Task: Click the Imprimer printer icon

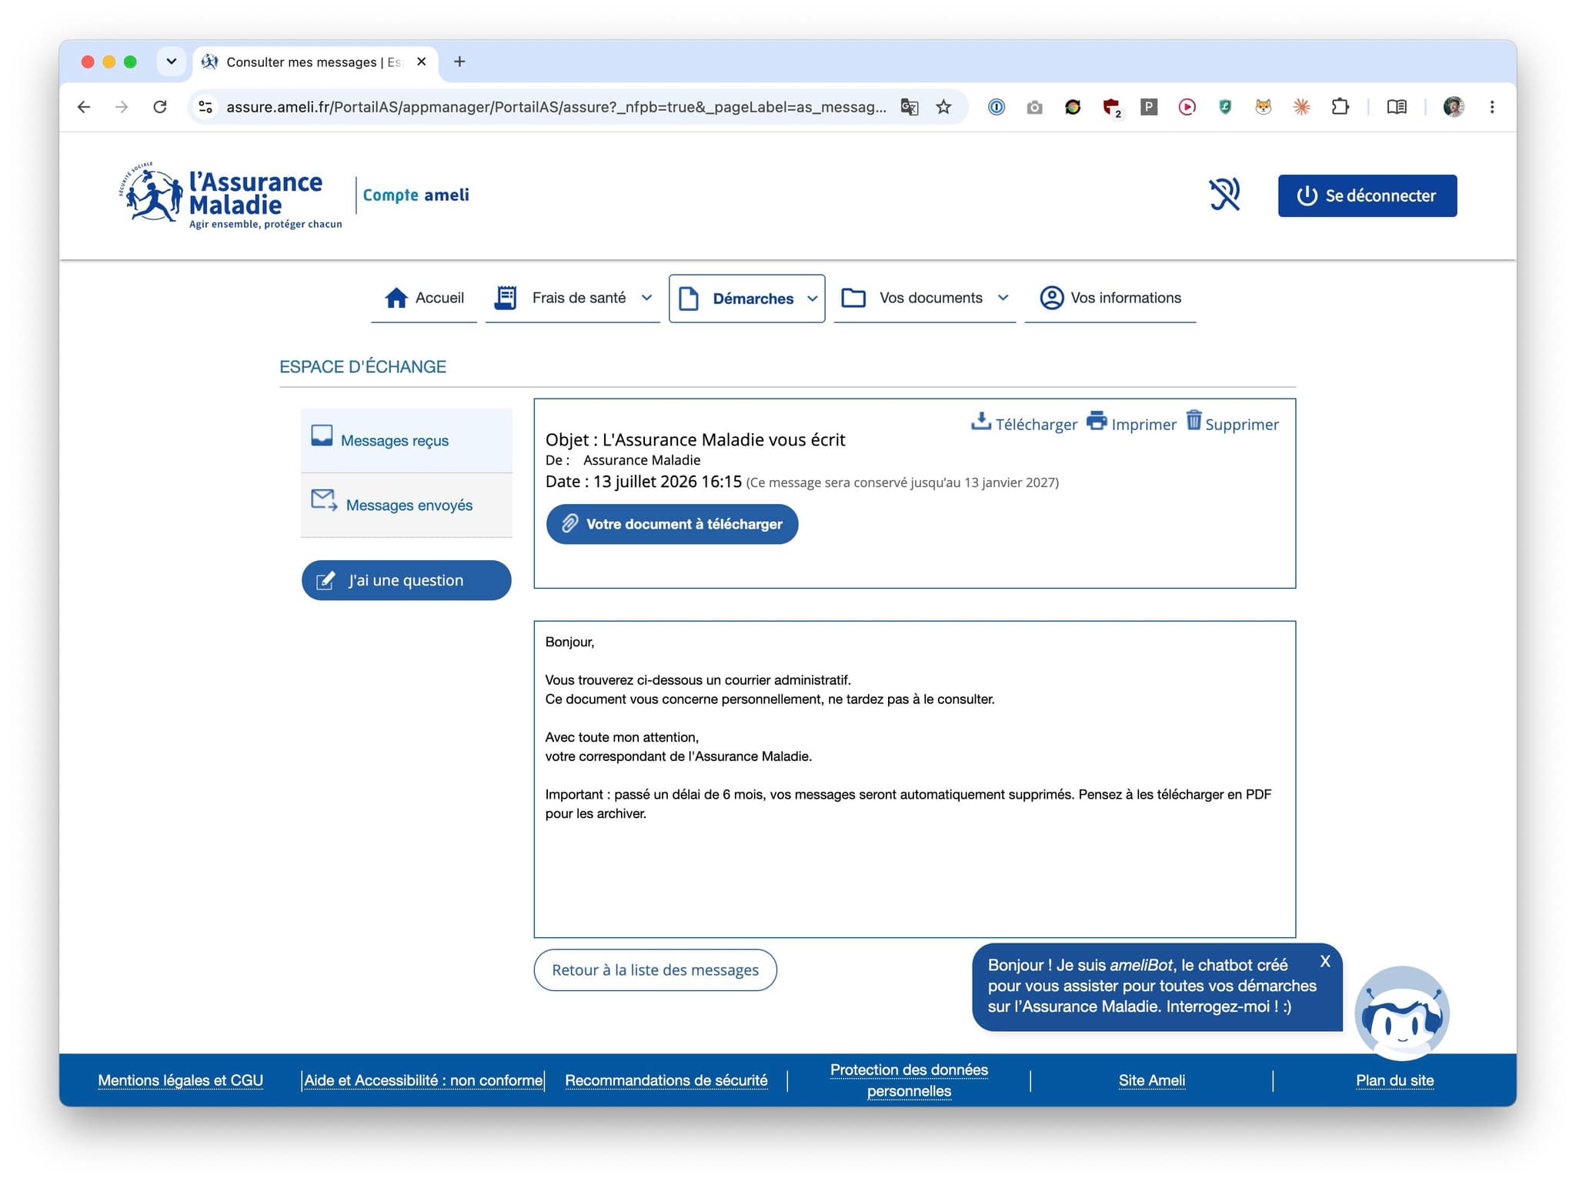Action: [1097, 421]
